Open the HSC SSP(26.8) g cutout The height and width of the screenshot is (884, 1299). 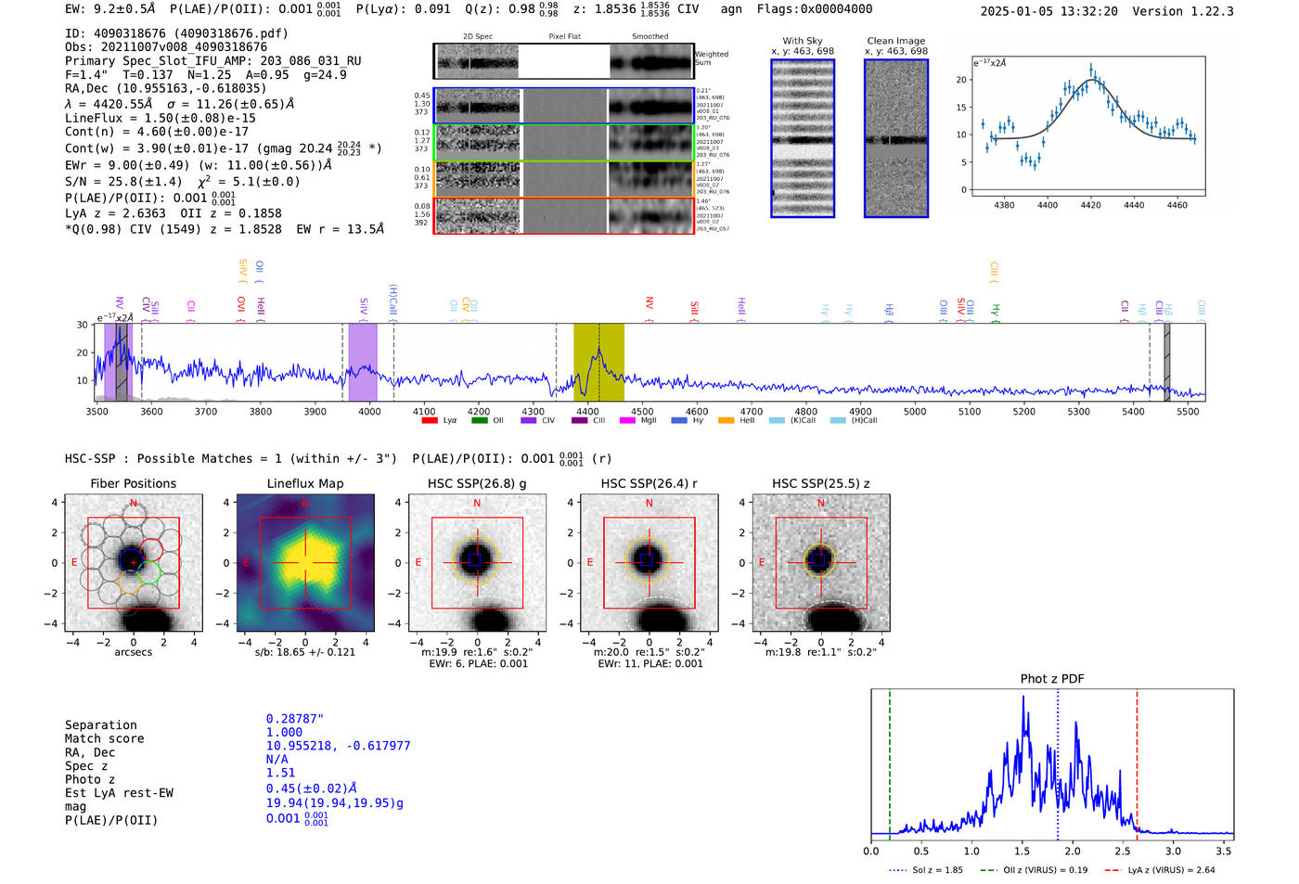[x=477, y=563]
